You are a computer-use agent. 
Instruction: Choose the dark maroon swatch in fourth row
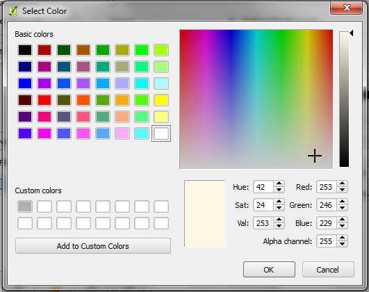[25, 100]
